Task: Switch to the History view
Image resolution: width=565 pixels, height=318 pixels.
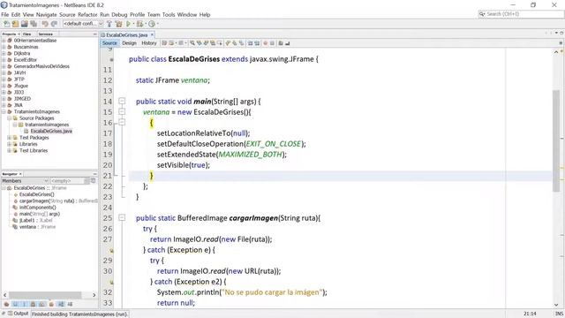Action: 149,43
